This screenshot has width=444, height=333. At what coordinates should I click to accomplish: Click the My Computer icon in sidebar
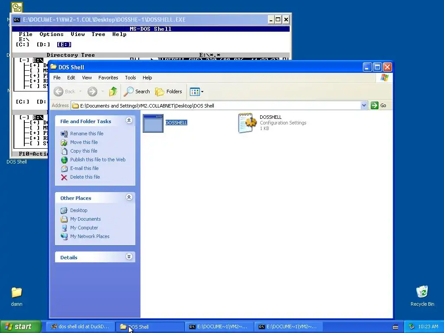coord(64,228)
